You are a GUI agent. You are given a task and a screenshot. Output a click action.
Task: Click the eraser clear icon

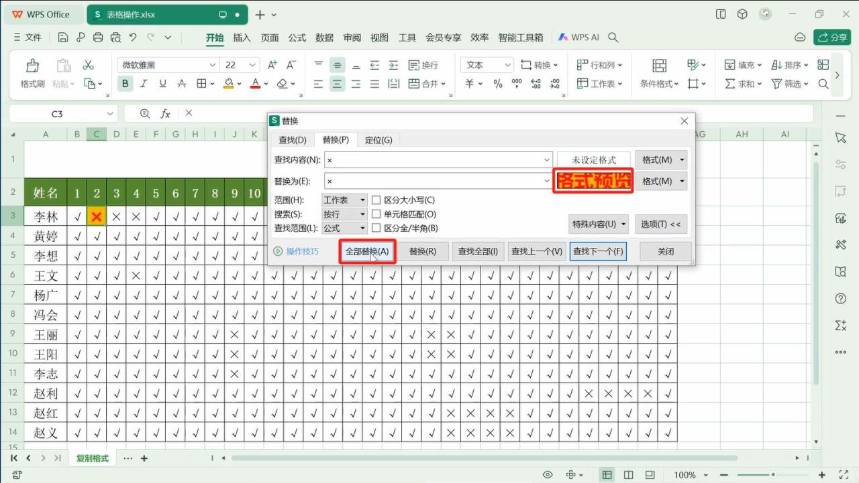283,84
